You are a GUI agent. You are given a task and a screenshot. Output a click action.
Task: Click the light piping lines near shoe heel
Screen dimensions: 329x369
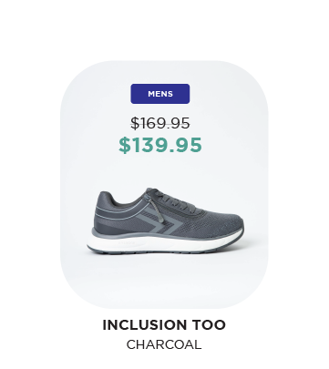(117, 212)
